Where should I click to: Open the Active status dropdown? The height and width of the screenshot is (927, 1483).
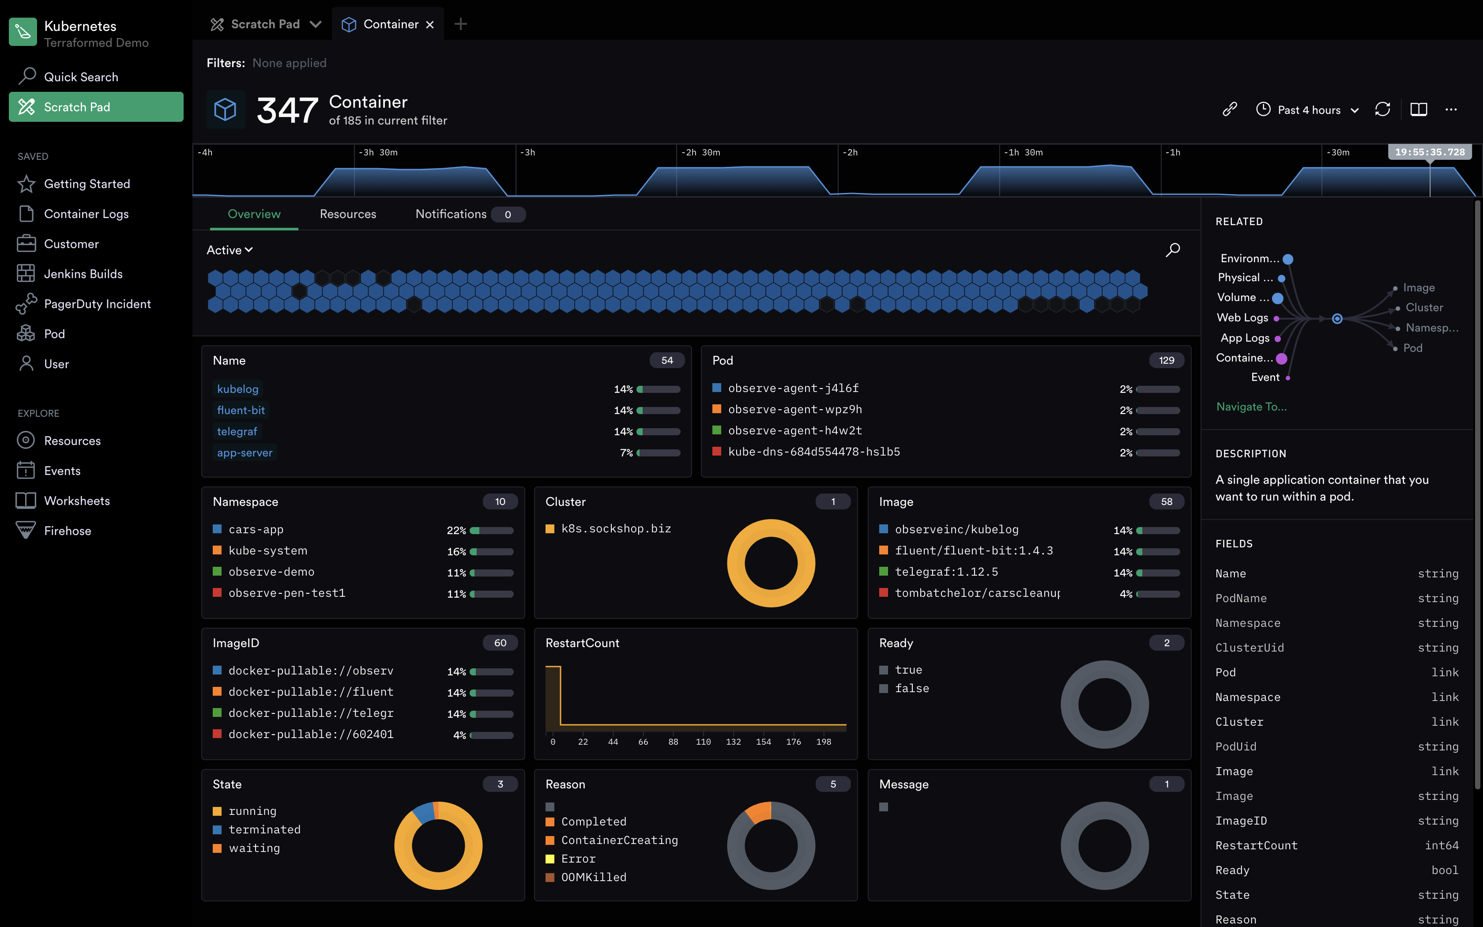tap(230, 250)
